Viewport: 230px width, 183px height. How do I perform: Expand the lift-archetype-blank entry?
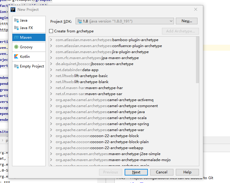pos(51,82)
